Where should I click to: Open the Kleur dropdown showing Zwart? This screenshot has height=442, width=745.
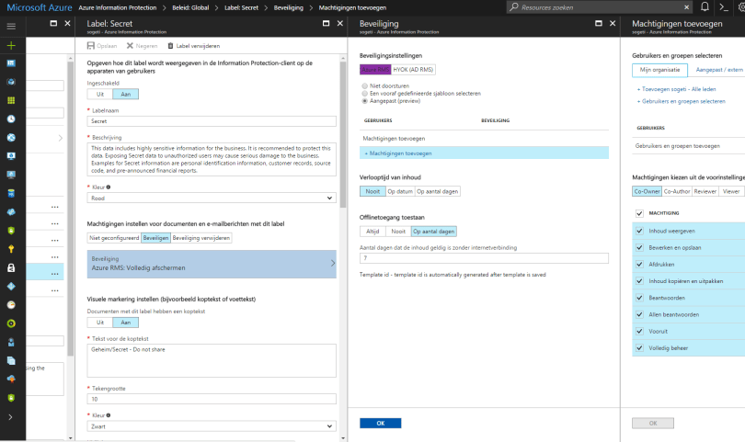(212, 427)
